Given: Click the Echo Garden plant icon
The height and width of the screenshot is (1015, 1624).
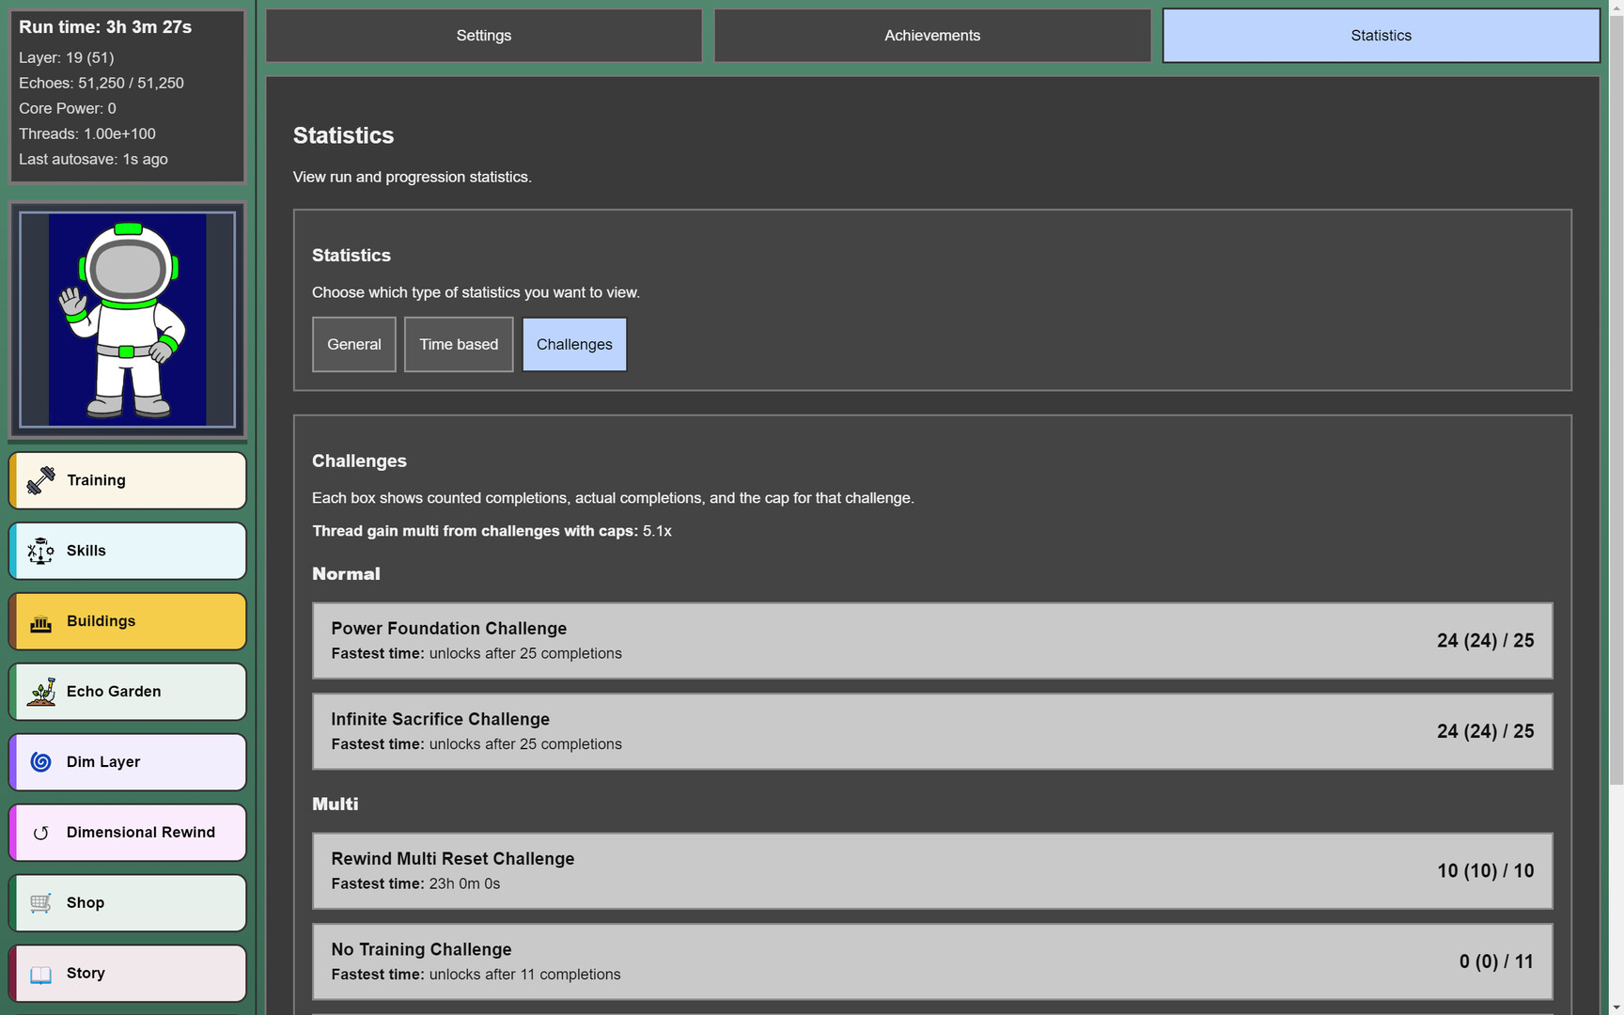Looking at the screenshot, I should (40, 692).
